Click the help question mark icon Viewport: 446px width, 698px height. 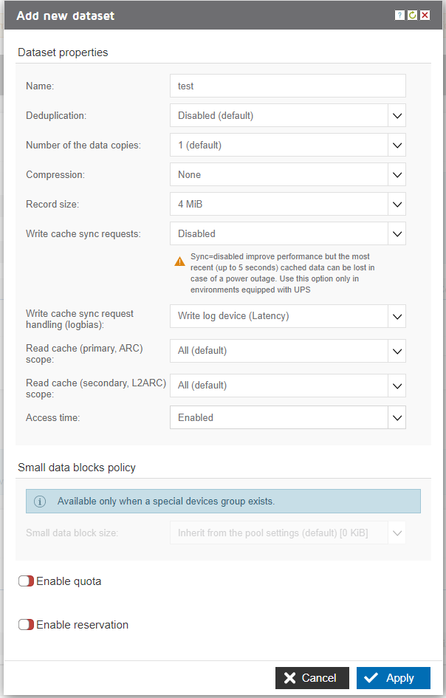pyautogui.click(x=399, y=16)
